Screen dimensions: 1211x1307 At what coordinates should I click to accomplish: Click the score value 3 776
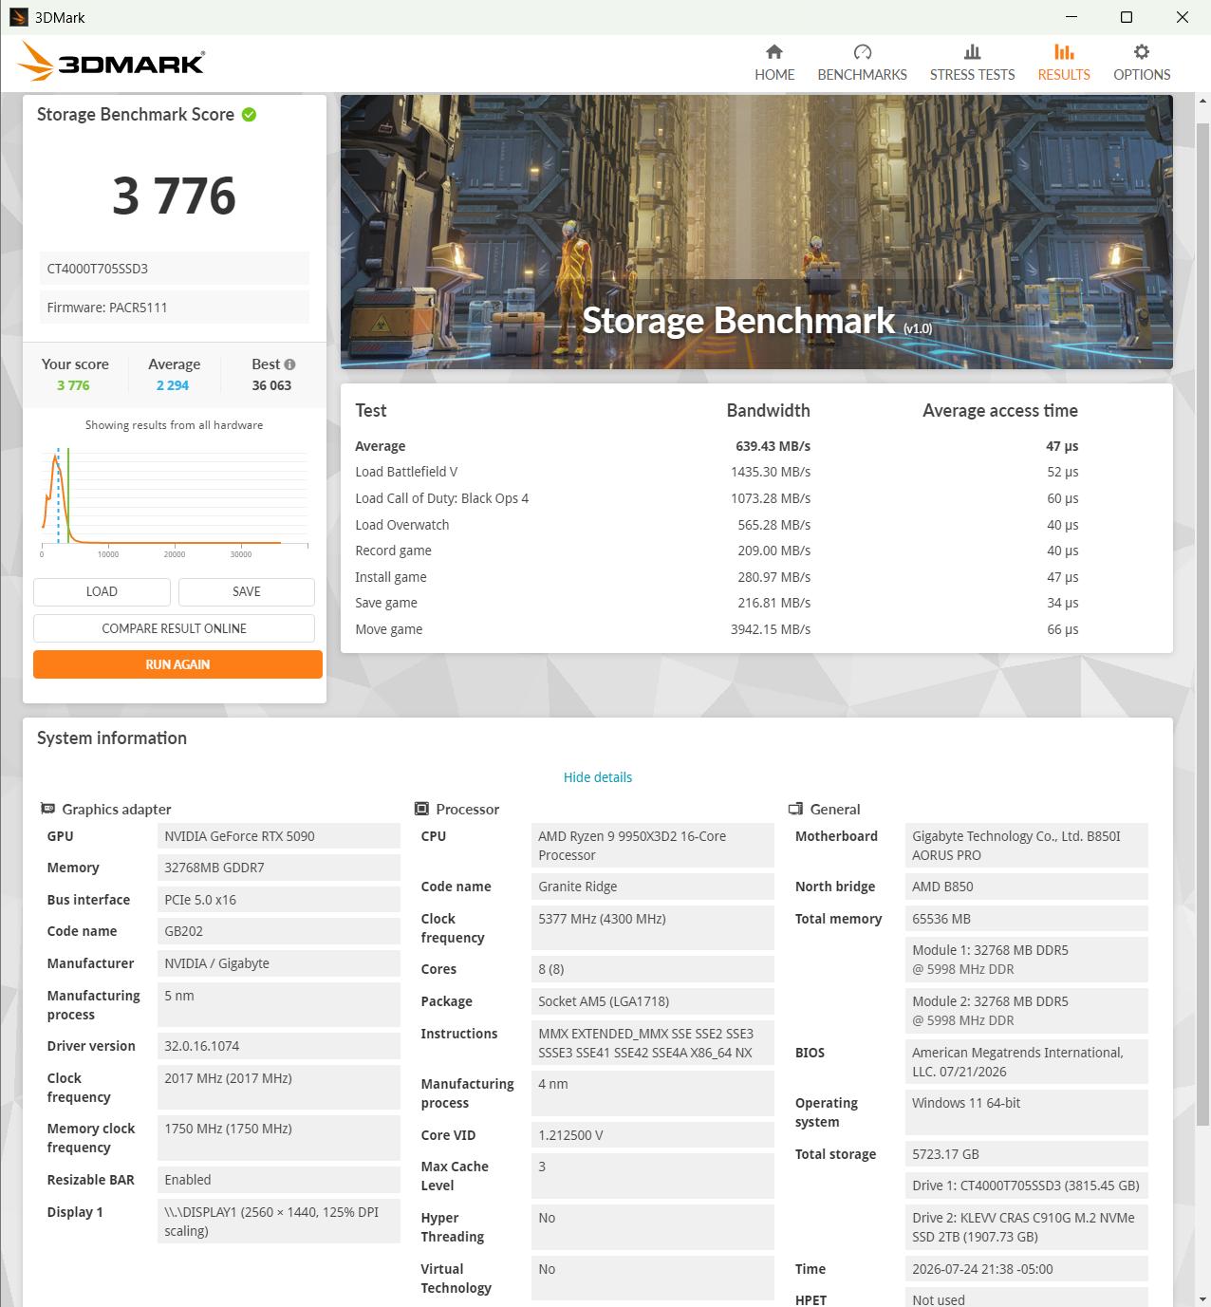tap(174, 196)
